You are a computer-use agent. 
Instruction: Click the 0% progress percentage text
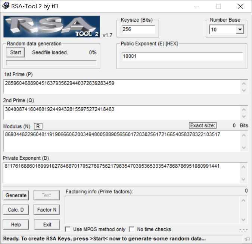point(93,52)
